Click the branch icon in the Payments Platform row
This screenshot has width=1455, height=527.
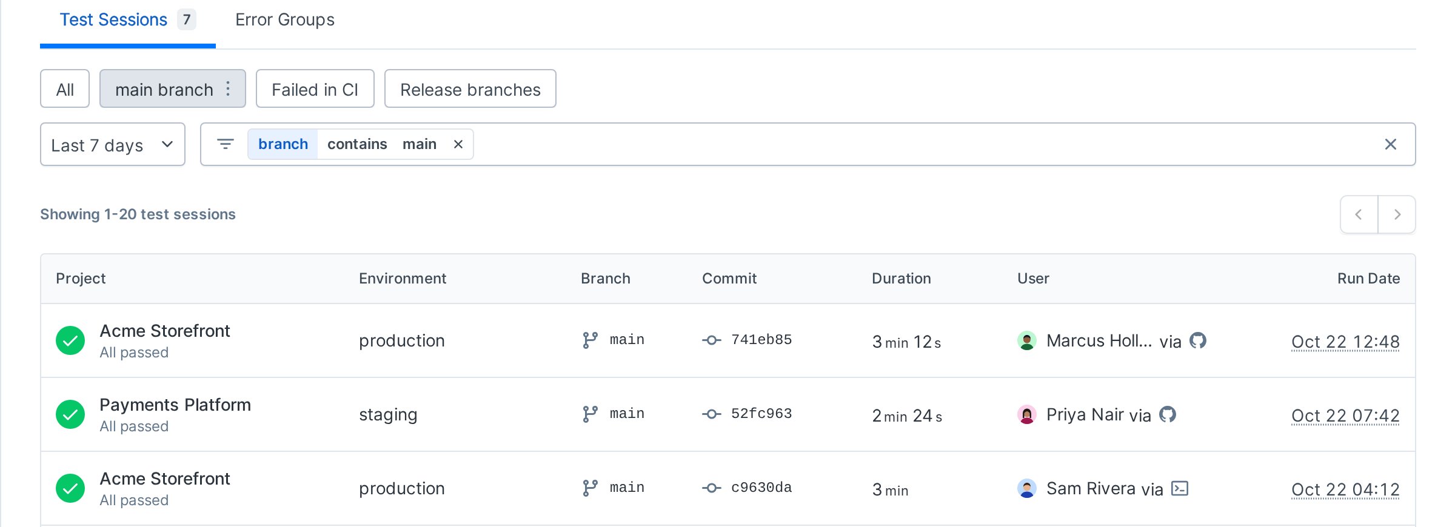click(590, 414)
